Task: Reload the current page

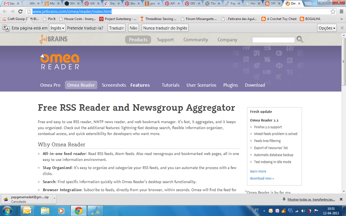Action: click(x=20, y=11)
